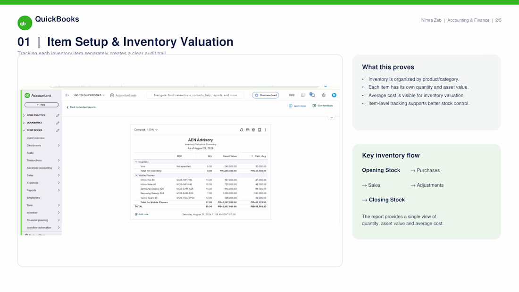Click SKU MOB-TEC-SP30 cell
Image resolution: width=519 pixels, height=292 pixels.
point(185,198)
